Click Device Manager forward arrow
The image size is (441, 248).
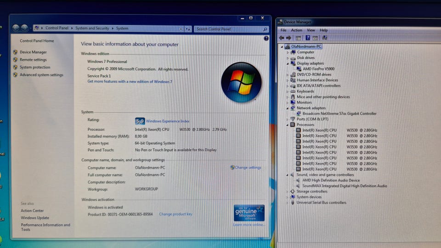coord(288,38)
